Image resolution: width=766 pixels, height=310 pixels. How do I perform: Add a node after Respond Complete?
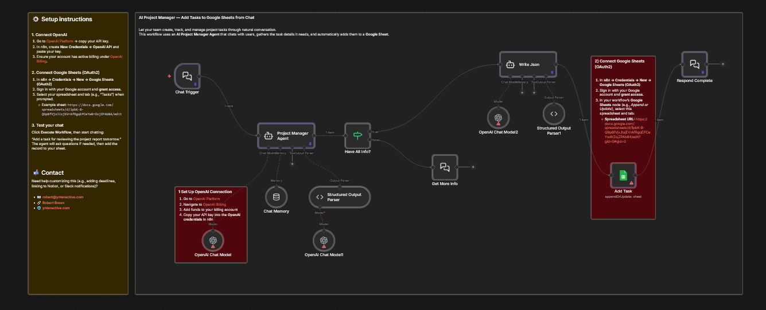(722, 64)
